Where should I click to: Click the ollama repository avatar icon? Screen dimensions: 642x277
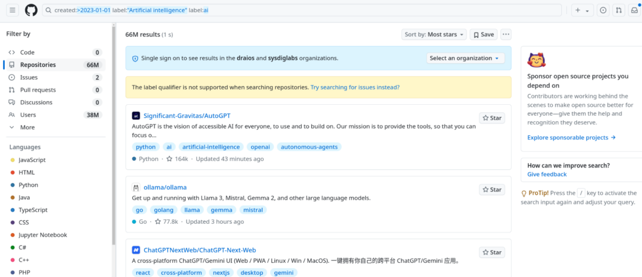click(136, 188)
